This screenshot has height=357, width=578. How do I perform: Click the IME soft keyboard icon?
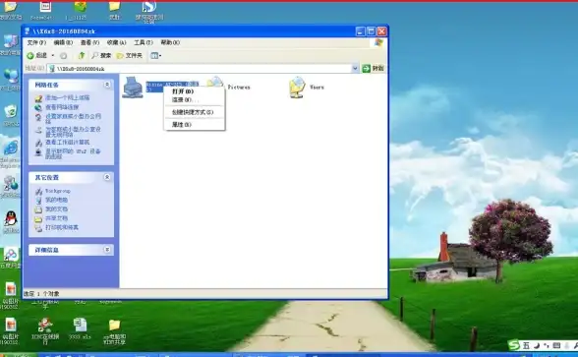556,345
